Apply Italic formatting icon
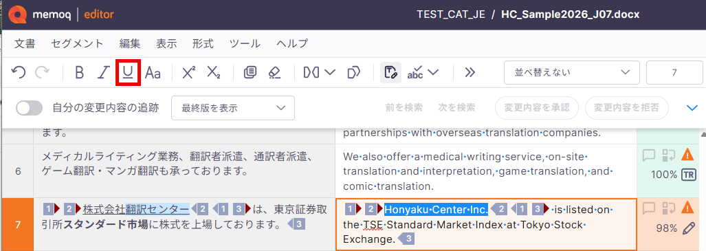Image resolution: width=706 pixels, height=251 pixels. point(104,72)
